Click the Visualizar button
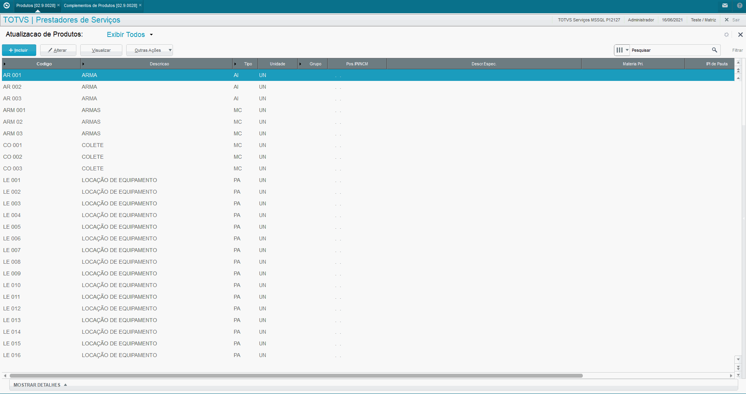Screen dimensions: 746x394 [101, 50]
